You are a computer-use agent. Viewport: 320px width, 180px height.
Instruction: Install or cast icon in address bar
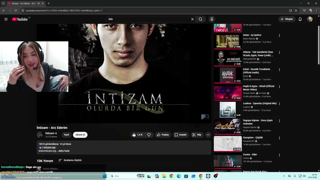pyautogui.click(x=290, y=10)
